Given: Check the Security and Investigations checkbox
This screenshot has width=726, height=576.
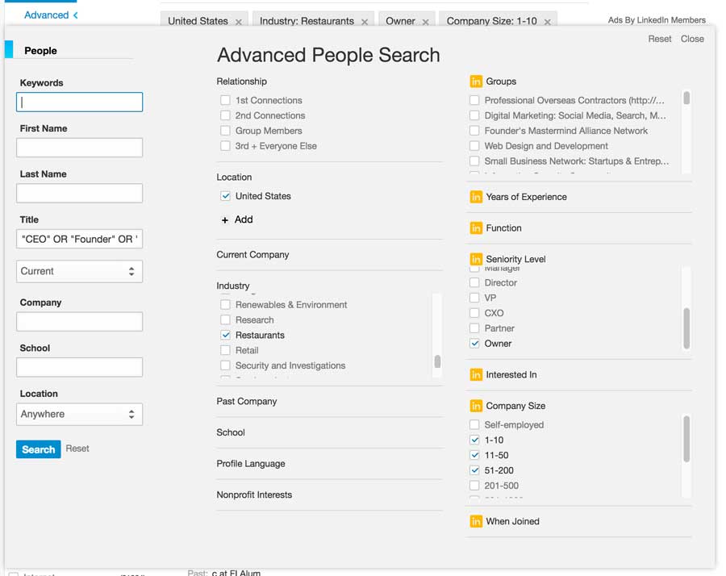Looking at the screenshot, I should pyautogui.click(x=225, y=365).
